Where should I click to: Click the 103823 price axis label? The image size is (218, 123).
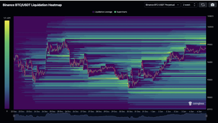210,16
